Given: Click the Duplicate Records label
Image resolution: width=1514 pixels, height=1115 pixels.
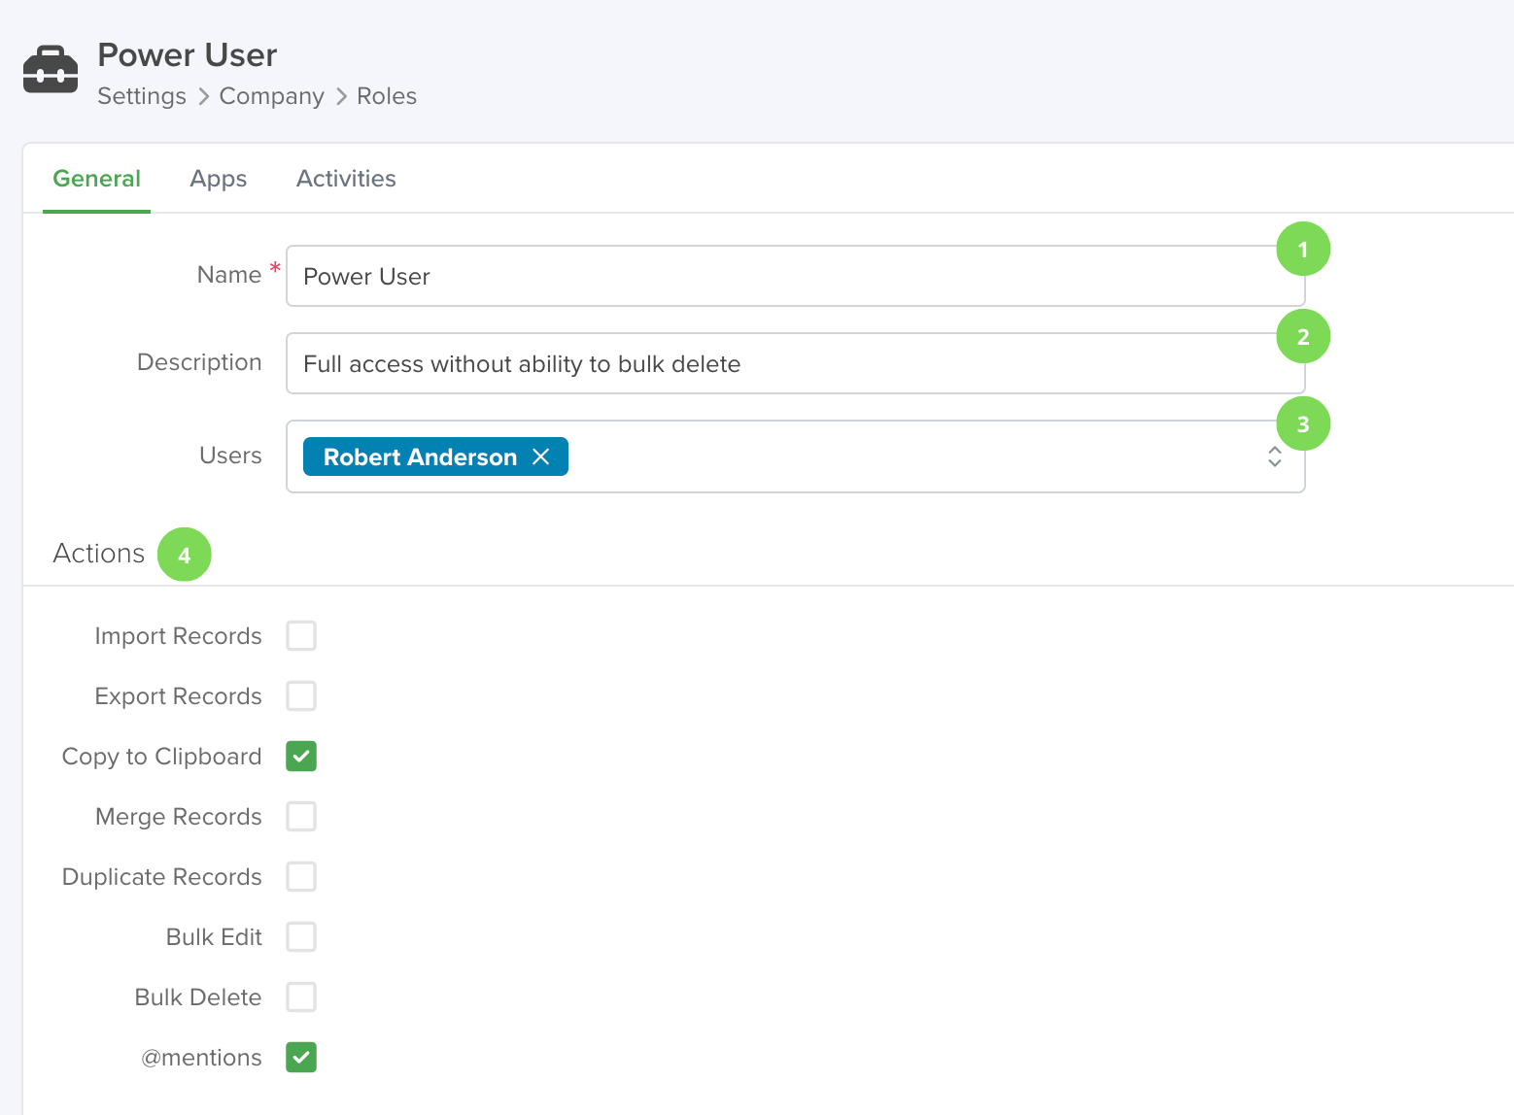Looking at the screenshot, I should (x=162, y=877).
